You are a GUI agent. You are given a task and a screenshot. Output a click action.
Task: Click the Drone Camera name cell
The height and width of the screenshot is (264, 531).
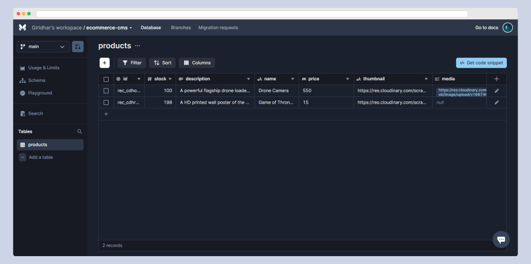(276, 90)
